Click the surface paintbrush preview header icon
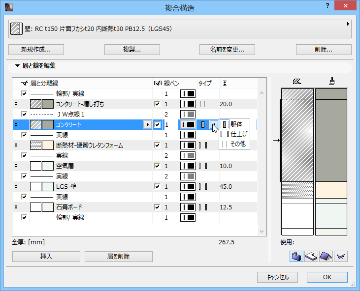Viewport: 360px width, 291px height. click(x=331, y=81)
